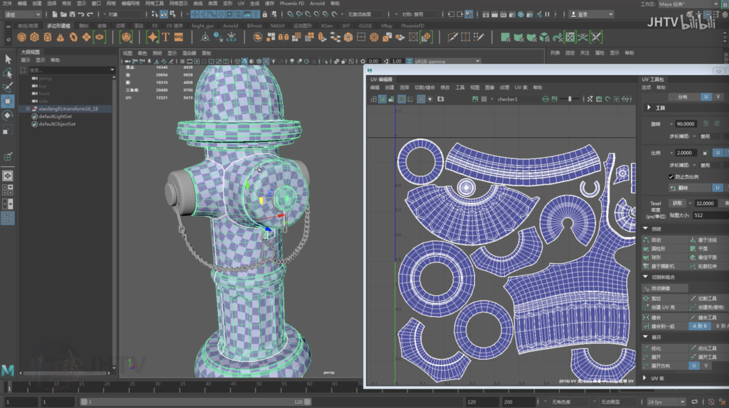Expand the UV 集 section
The width and height of the screenshot is (729, 408).
(x=646, y=378)
